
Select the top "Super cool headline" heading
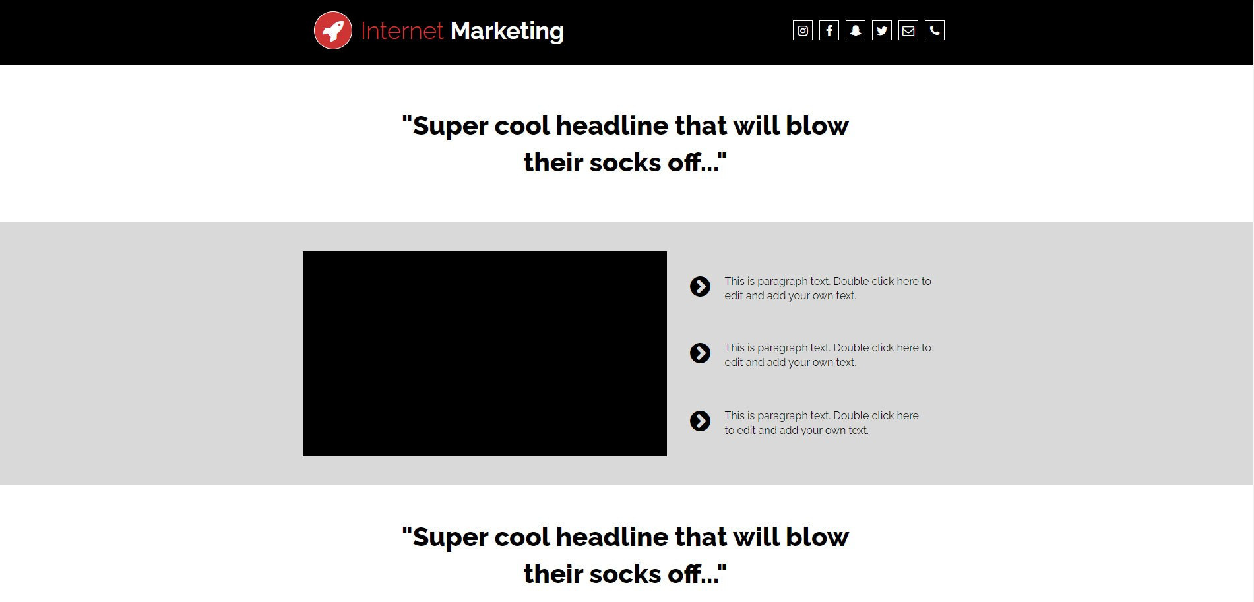point(625,144)
